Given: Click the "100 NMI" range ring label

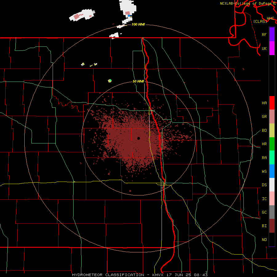Looking at the screenshot, I should pyautogui.click(x=138, y=24).
